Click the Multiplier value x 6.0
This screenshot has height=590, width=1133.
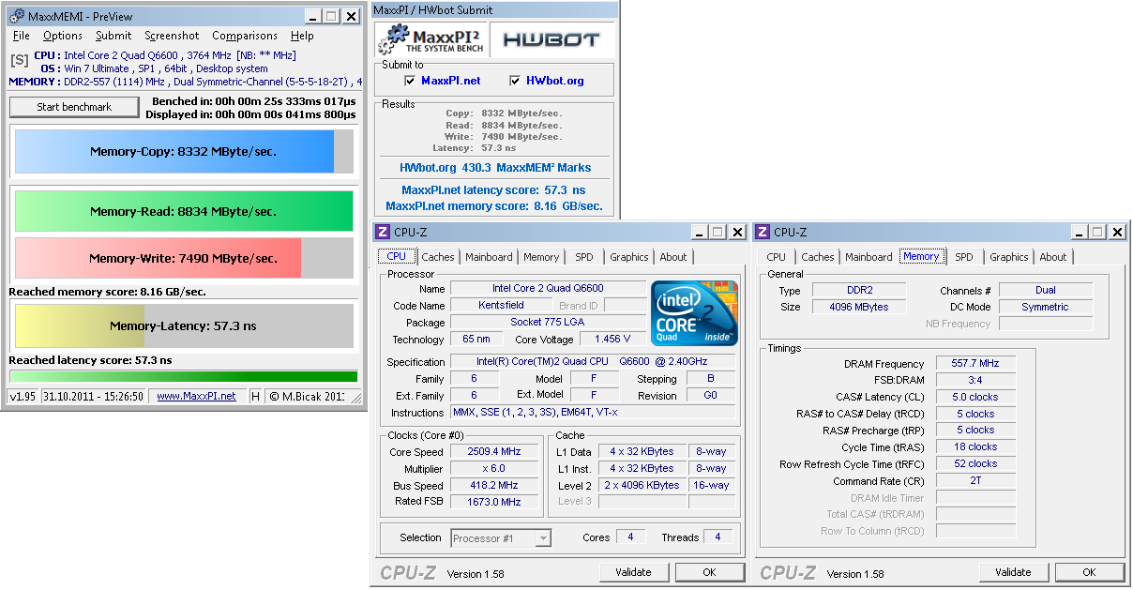(x=493, y=468)
